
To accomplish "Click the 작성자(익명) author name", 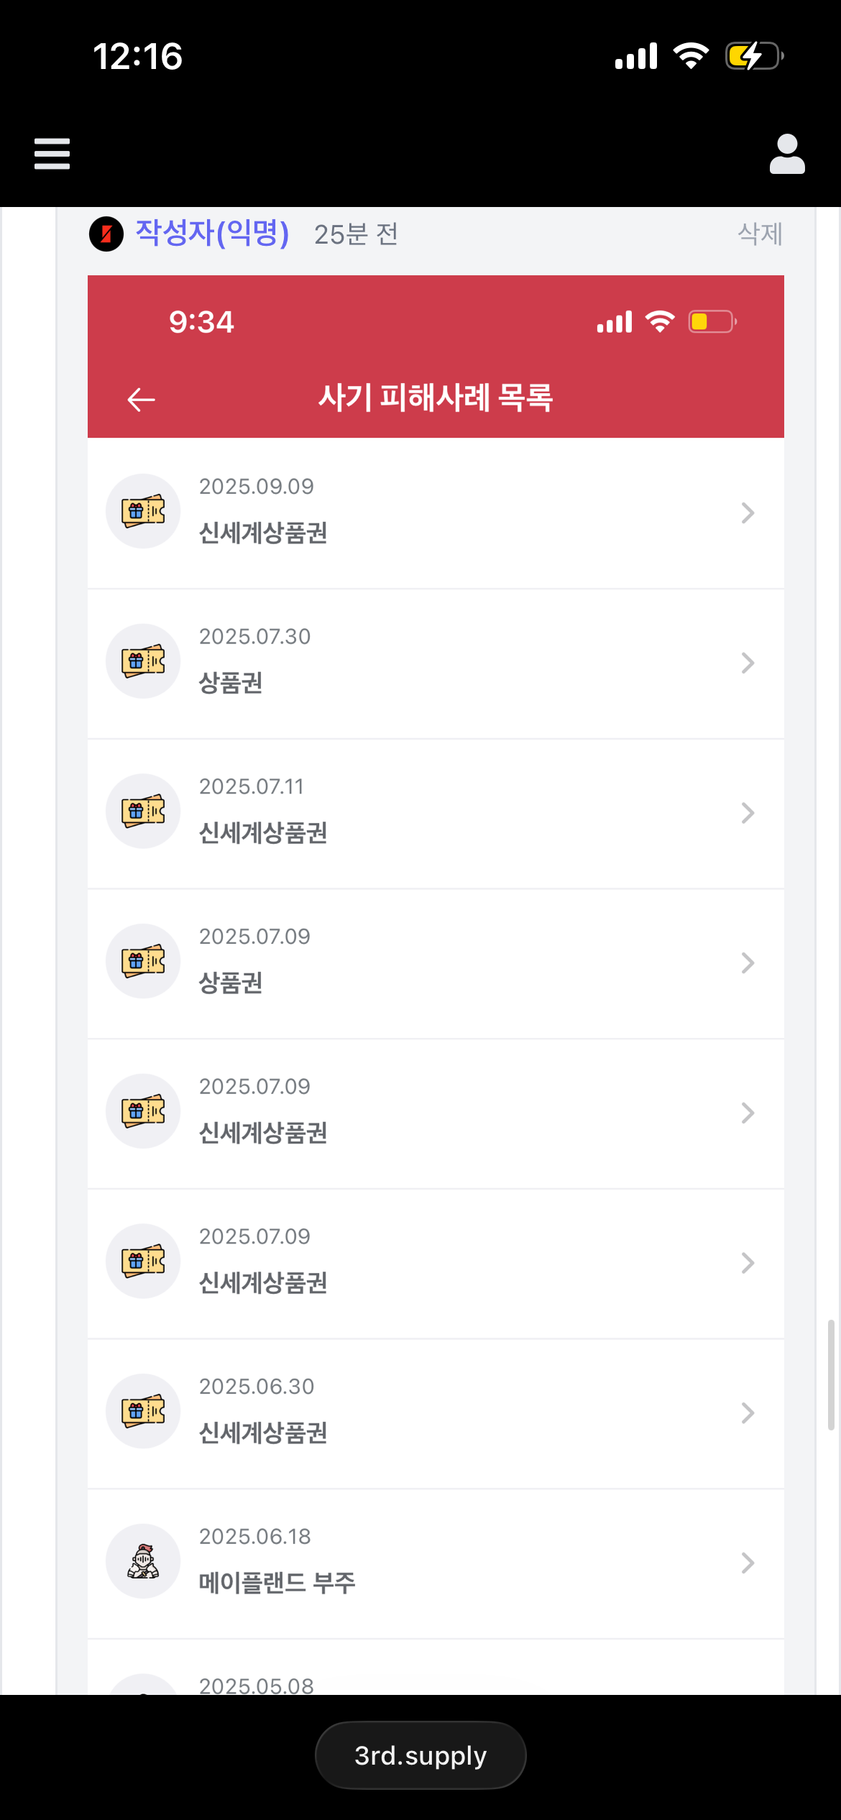I will (x=213, y=233).
